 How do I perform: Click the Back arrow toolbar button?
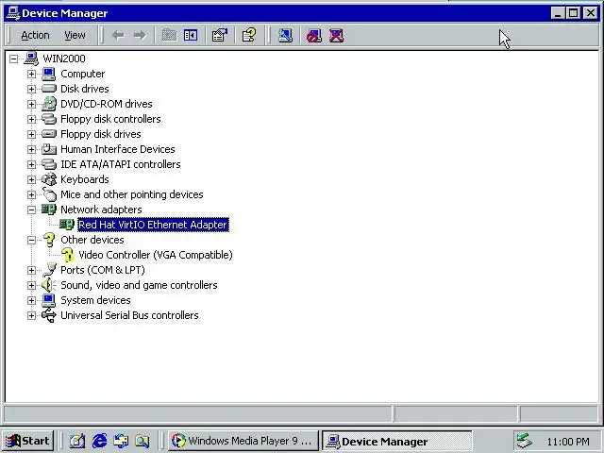118,36
